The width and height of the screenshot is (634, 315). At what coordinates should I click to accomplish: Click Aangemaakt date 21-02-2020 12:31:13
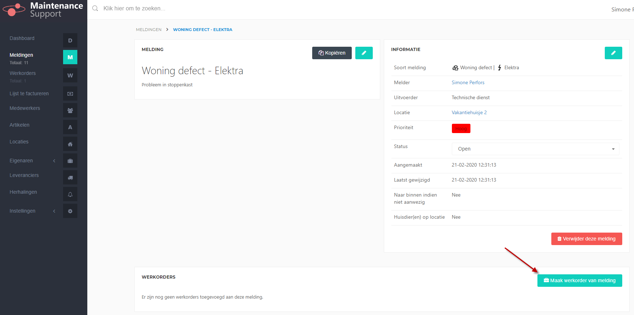coord(474,165)
